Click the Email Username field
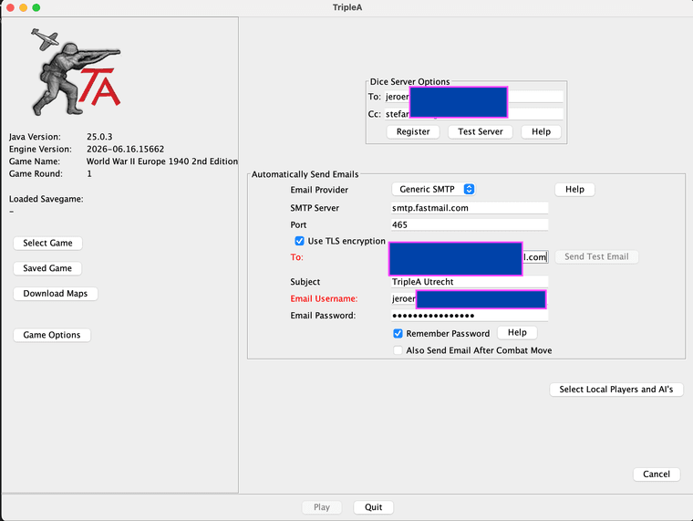Image resolution: width=693 pixels, height=521 pixels. click(x=470, y=298)
